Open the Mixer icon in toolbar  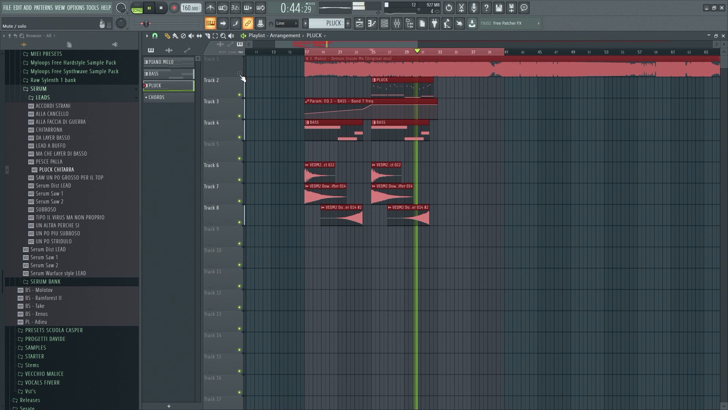point(397,24)
